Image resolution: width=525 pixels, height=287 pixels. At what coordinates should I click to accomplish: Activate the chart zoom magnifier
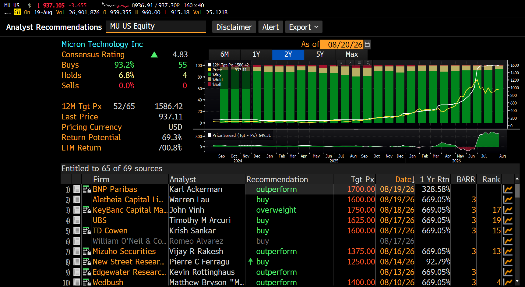[368, 63]
